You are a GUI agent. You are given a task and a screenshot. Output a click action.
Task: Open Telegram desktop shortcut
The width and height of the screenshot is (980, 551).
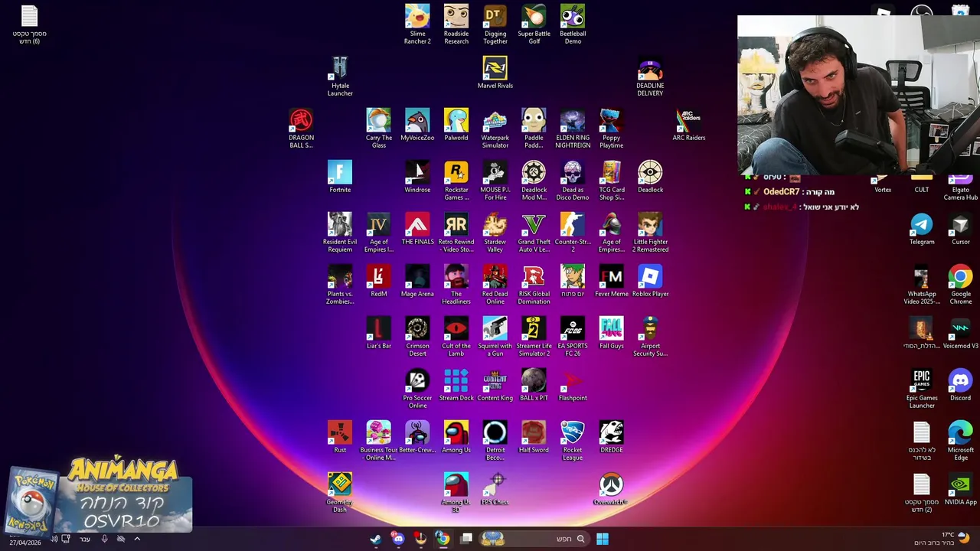tap(922, 229)
